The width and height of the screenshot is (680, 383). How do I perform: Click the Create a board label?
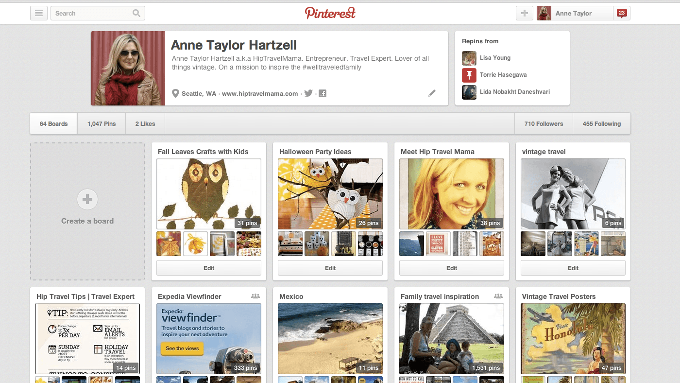tap(87, 221)
